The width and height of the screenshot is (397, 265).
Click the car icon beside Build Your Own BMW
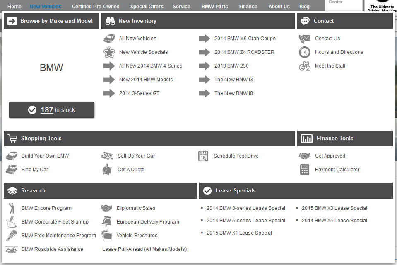pos(12,156)
